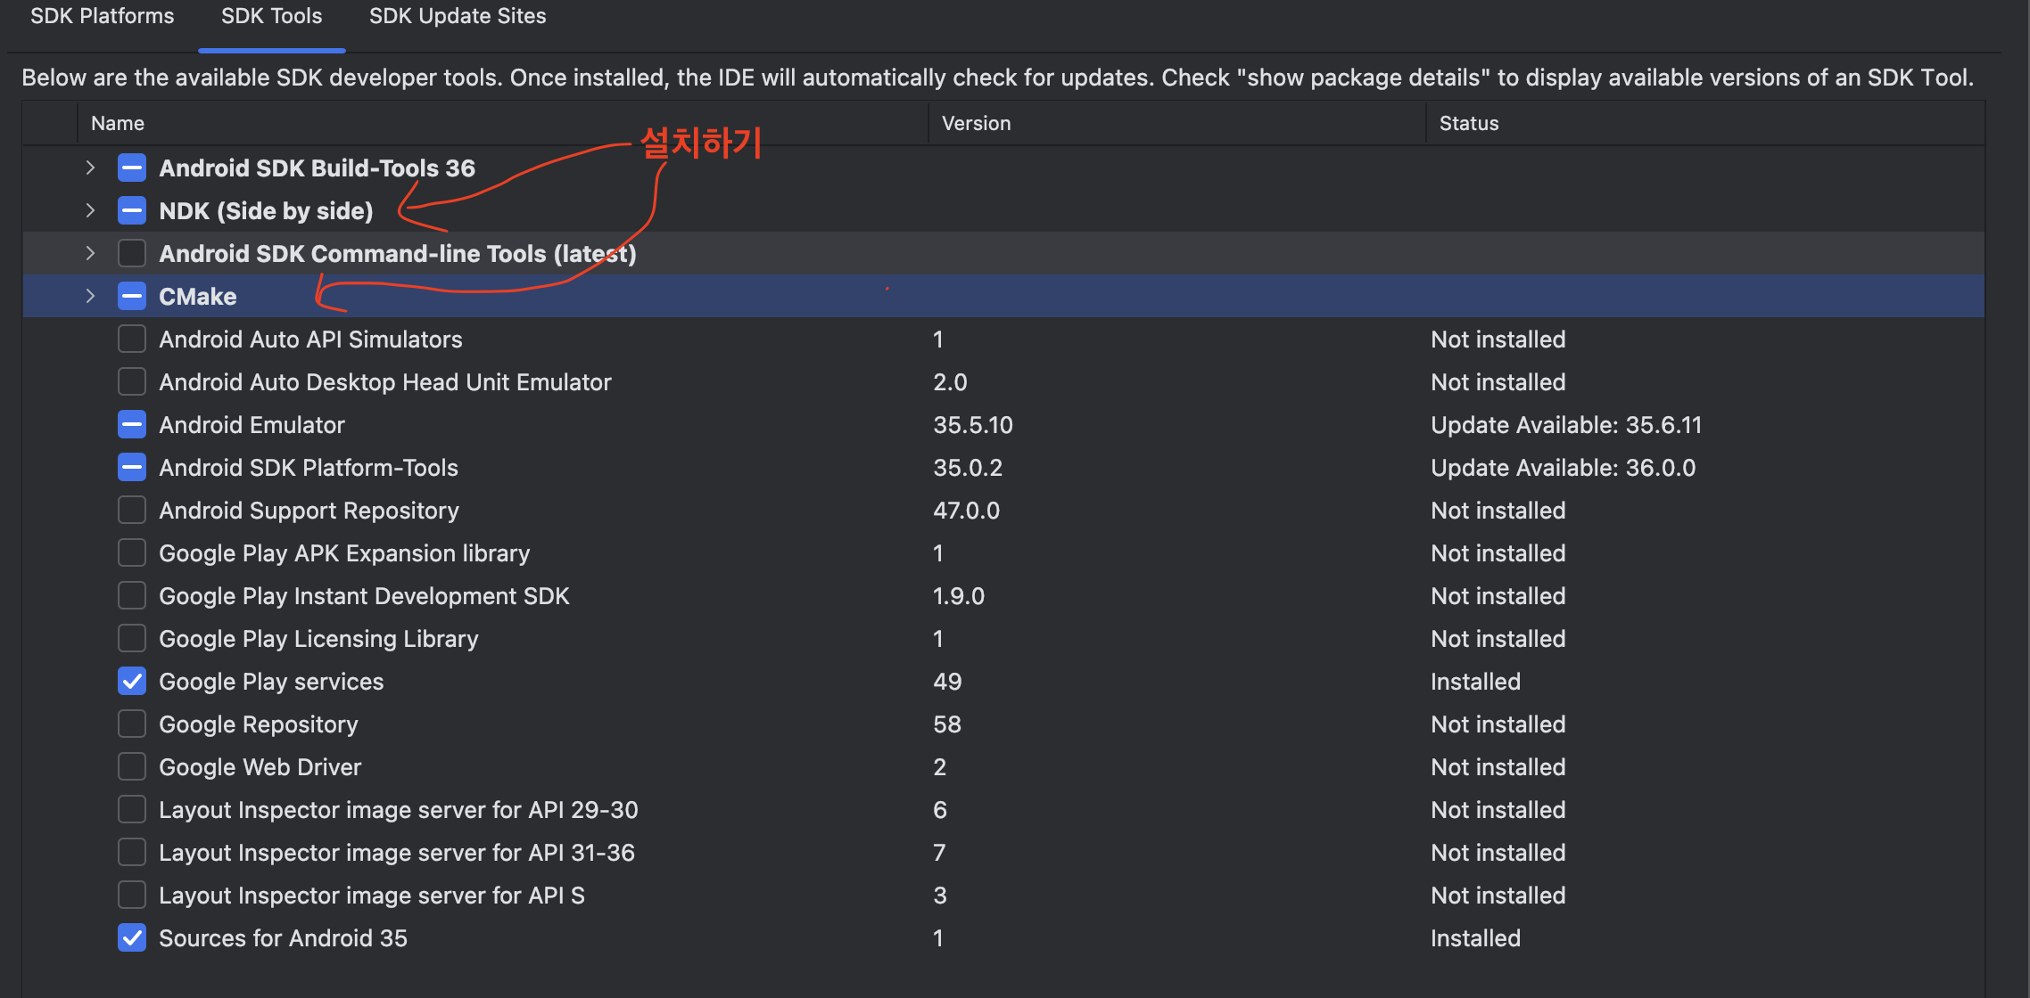
Task: Expand Android SDK Command-line Tools (latest)
Action: point(90,253)
